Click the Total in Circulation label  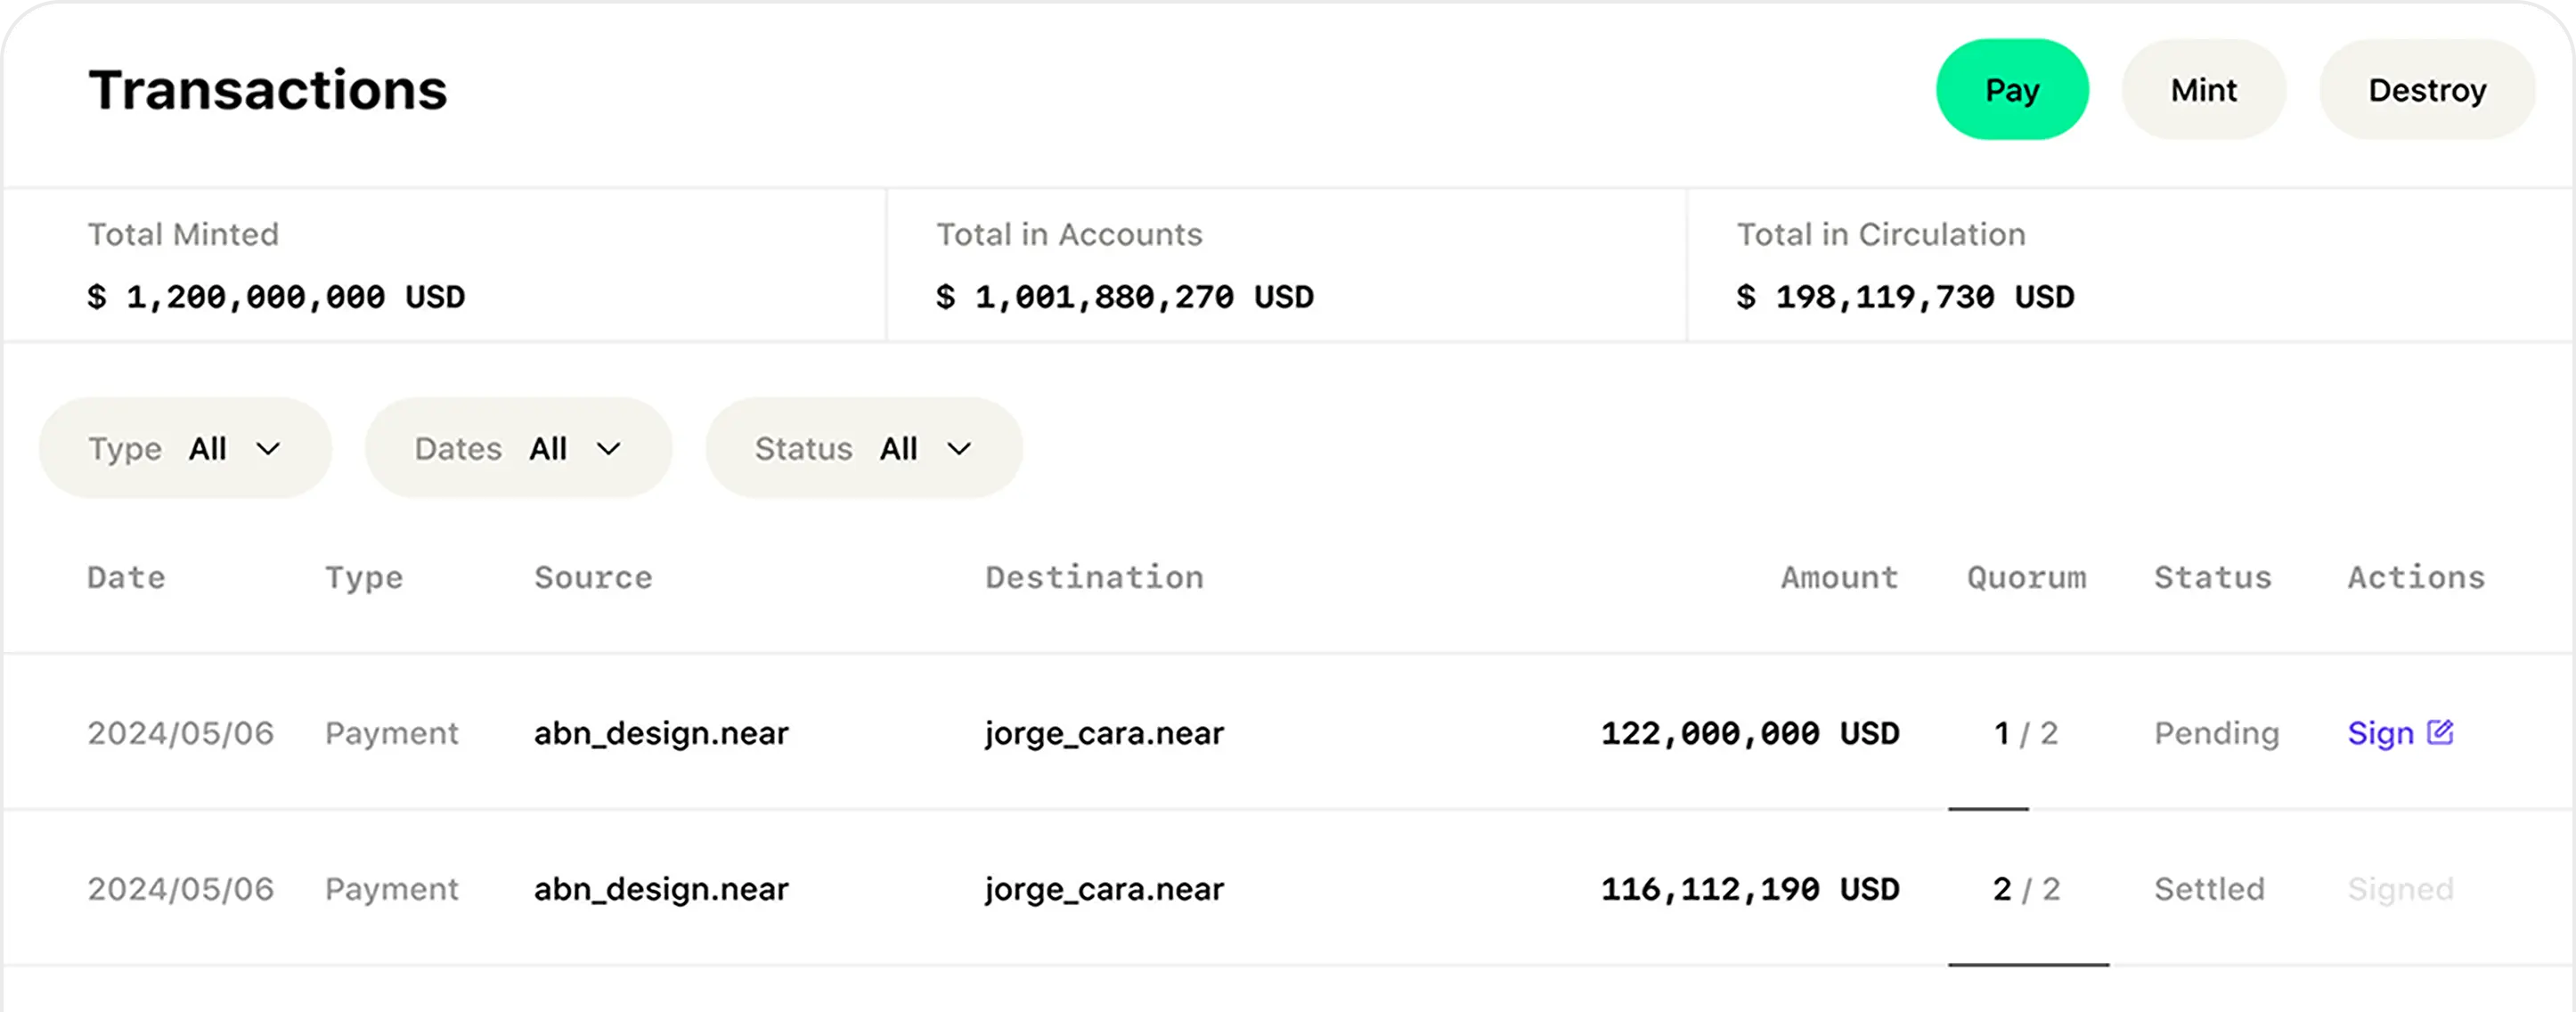coord(1881,234)
